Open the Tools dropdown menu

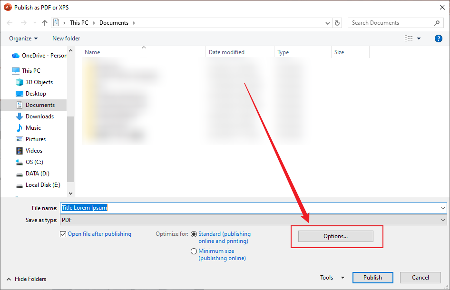(332, 278)
